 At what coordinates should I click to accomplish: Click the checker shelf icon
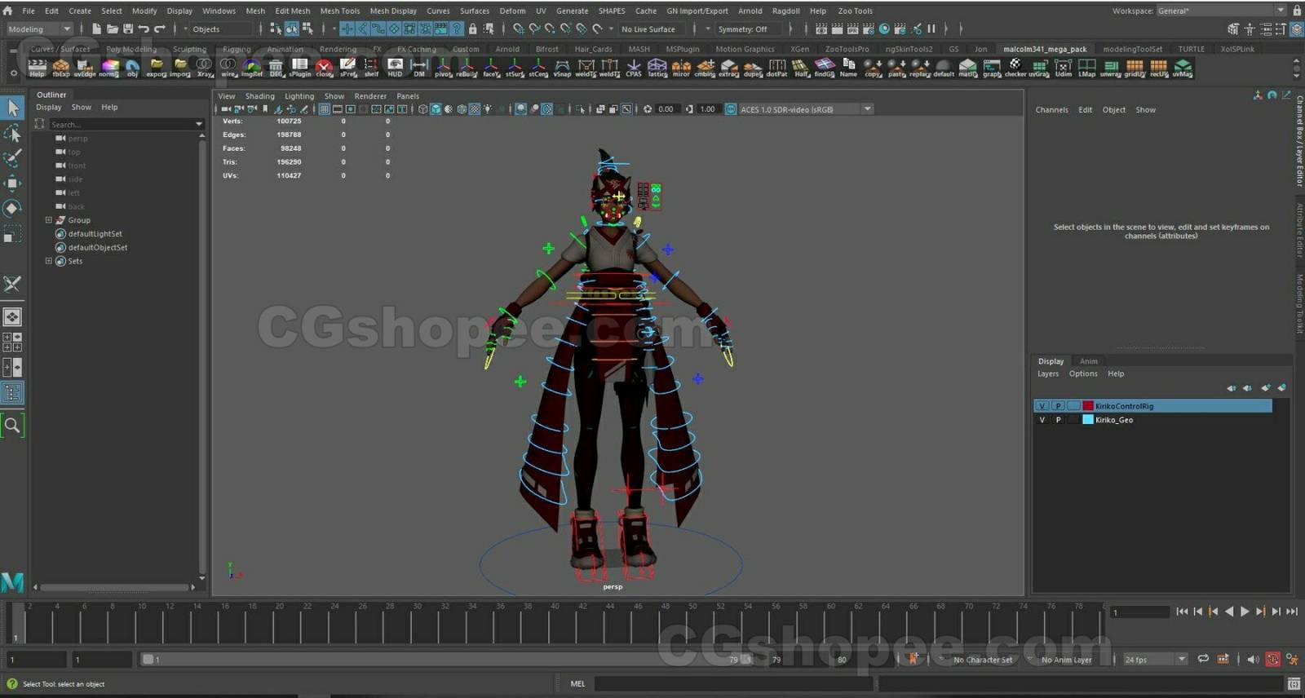coord(1015,67)
